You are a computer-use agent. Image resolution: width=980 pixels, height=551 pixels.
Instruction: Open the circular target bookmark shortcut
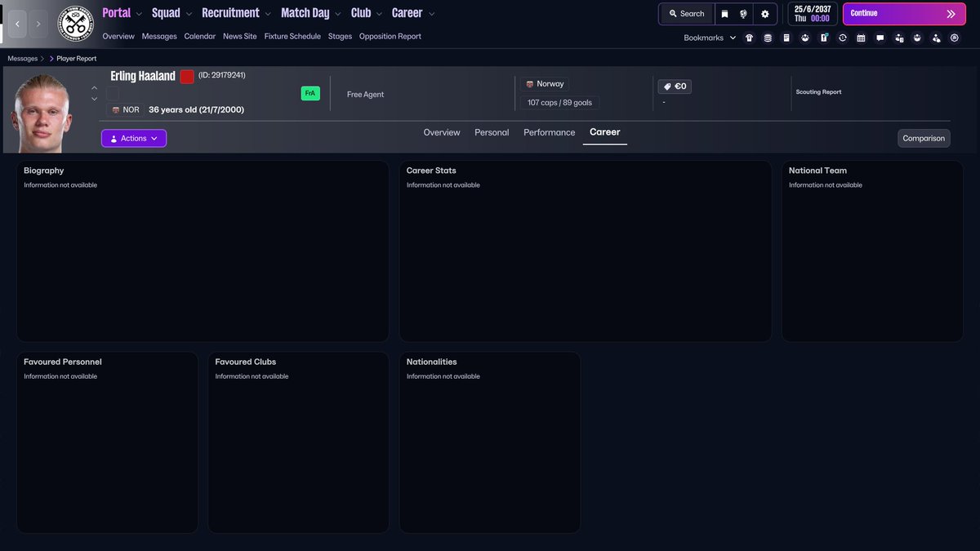tap(955, 38)
